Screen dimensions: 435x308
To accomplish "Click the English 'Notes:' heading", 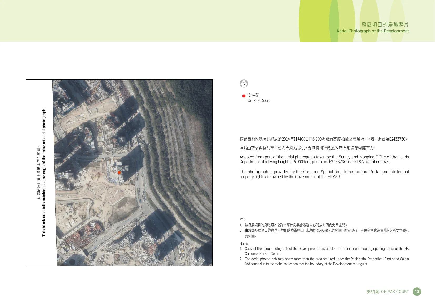I will coord(244,244).
